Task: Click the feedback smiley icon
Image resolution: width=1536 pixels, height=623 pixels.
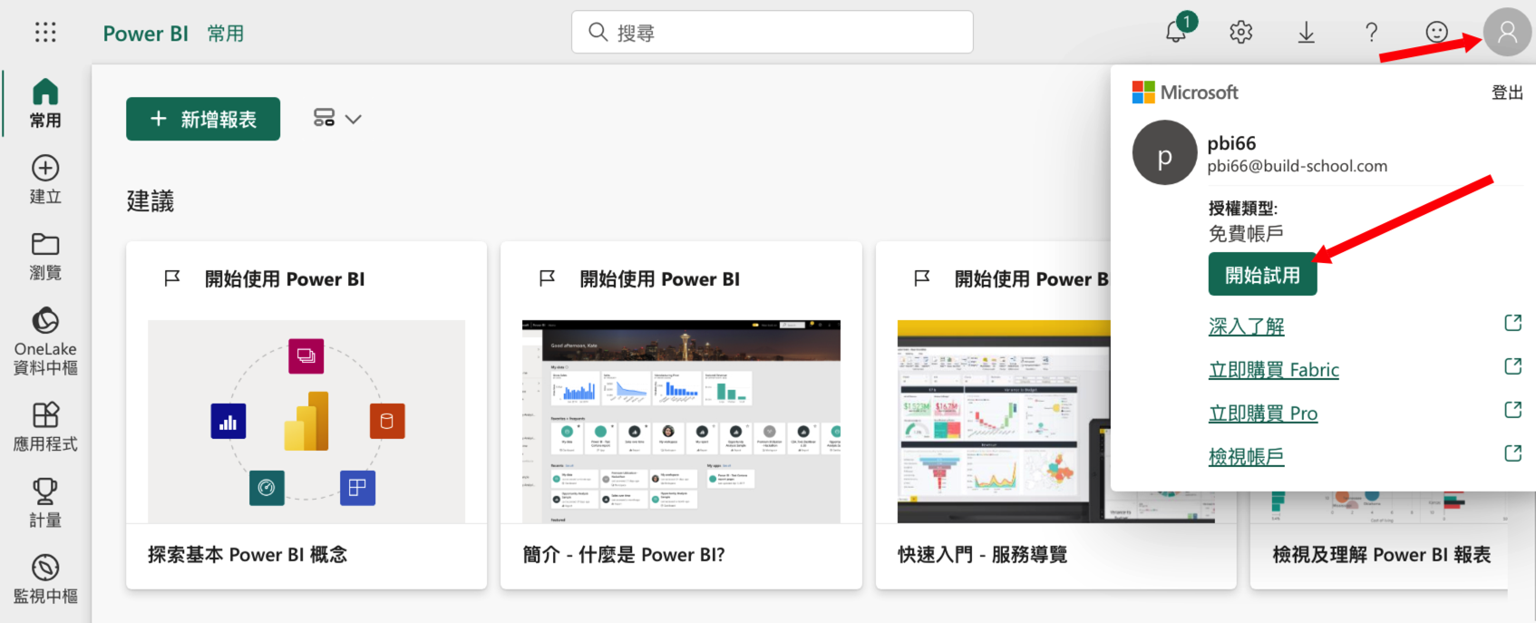Action: [1437, 33]
